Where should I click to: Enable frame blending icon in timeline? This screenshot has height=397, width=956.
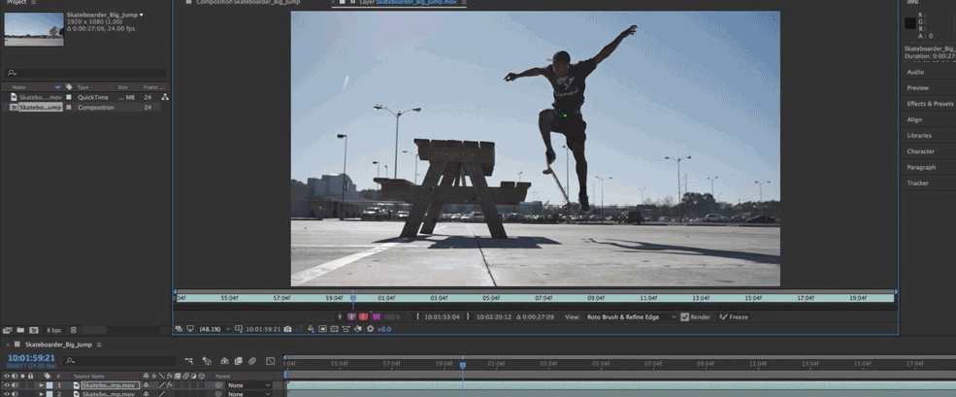pyautogui.click(x=239, y=361)
